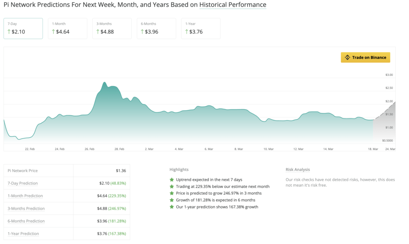Click the green up arrow beside $3.96
Viewport: 409px width, 244px height.
[143, 32]
